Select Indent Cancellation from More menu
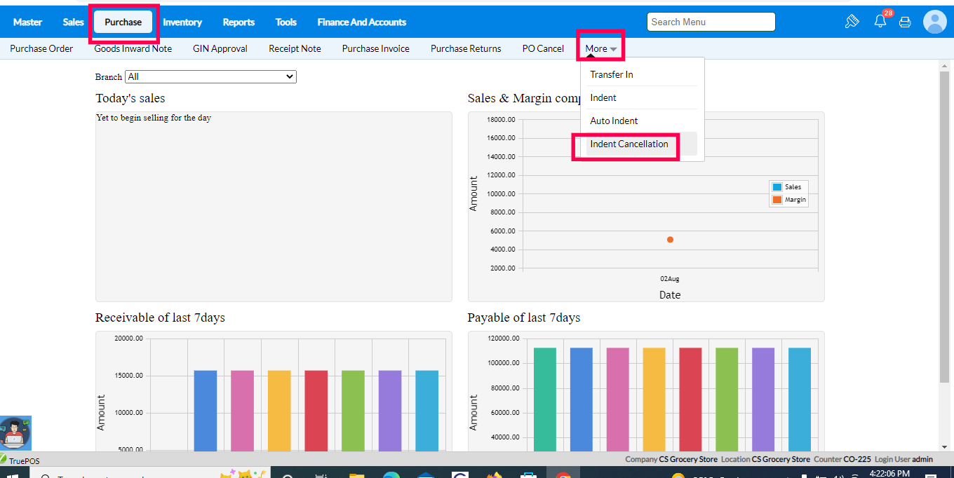This screenshot has width=954, height=478. [x=629, y=144]
